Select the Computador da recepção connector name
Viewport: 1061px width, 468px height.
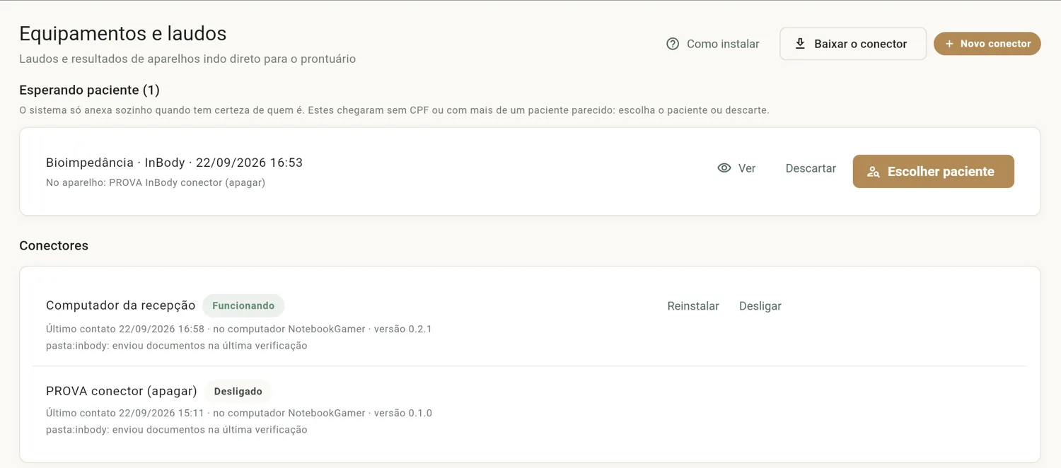[120, 305]
